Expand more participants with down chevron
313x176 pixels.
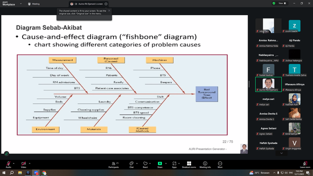pos(282,153)
